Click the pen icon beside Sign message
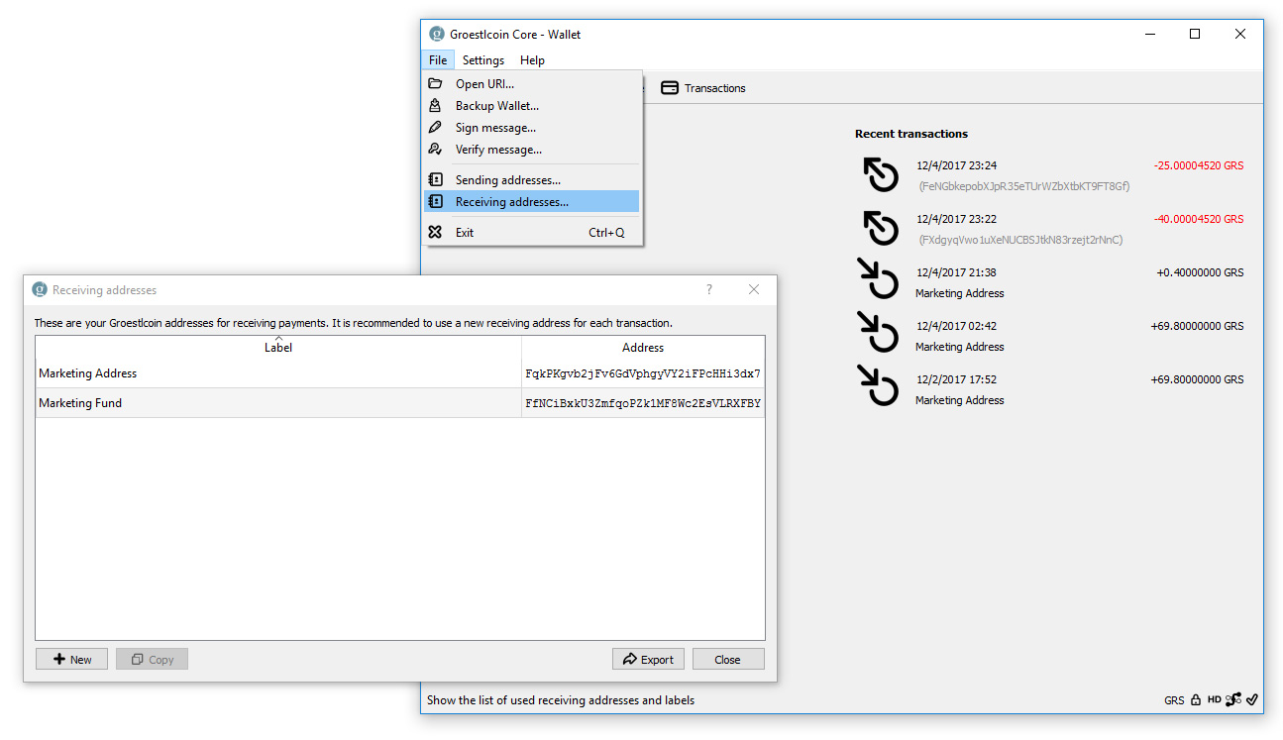Image resolution: width=1283 pixels, height=740 pixels. (x=435, y=127)
